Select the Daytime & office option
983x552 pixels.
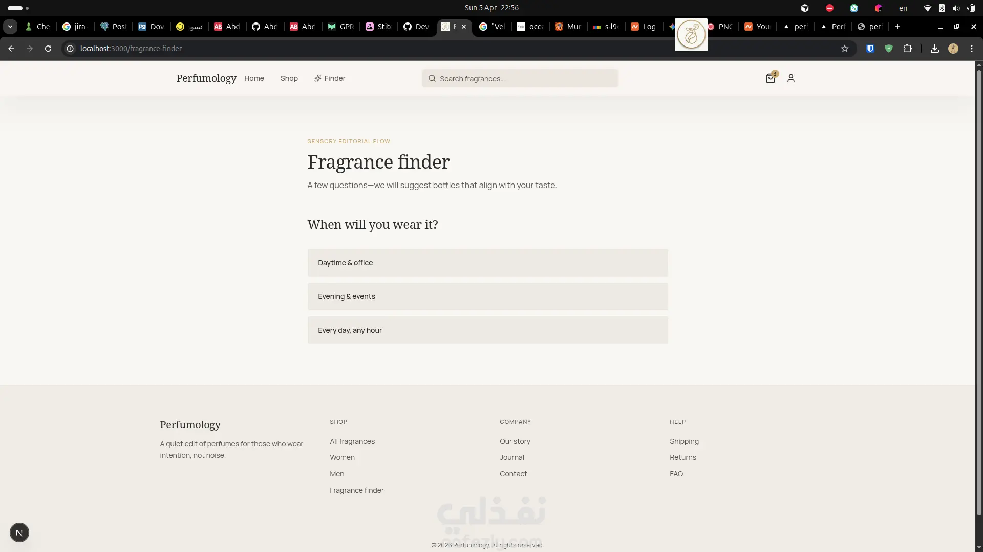487,263
